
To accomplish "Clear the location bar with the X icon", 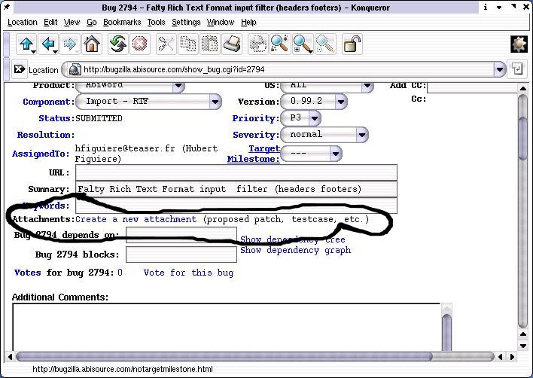I will pos(18,69).
